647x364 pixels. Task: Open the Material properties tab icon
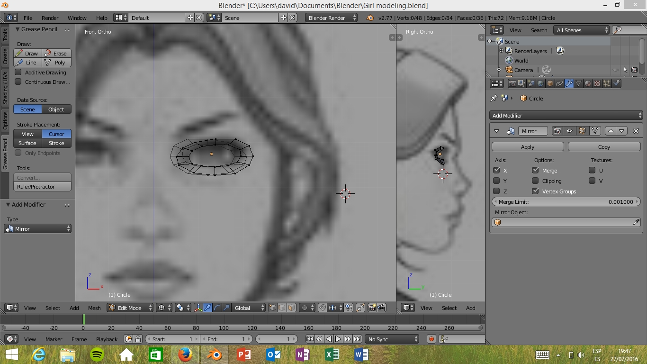pos(588,83)
